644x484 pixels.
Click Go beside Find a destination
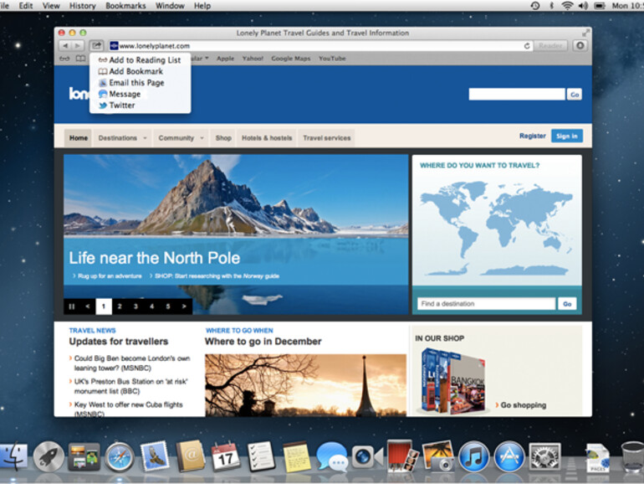pyautogui.click(x=567, y=304)
